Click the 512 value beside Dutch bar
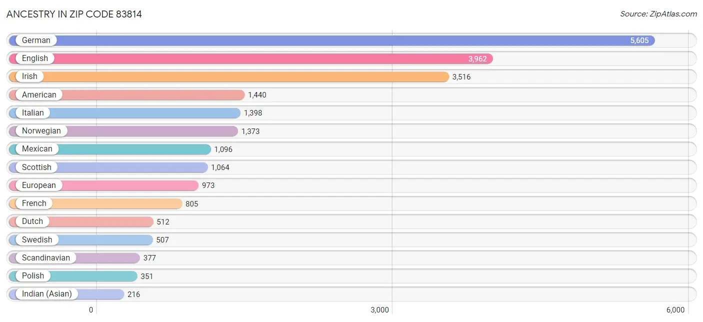This screenshot has width=703, height=322. (163, 222)
